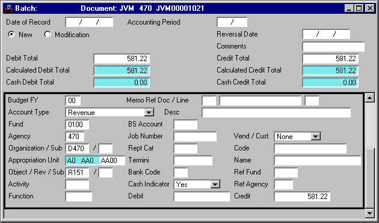Select the New radio button
The height and width of the screenshot is (223, 379).
pos(11,34)
